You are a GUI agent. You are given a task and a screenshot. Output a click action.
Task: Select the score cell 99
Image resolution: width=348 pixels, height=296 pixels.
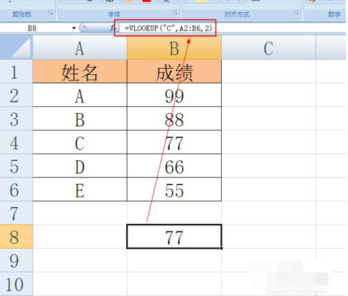pyautogui.click(x=174, y=95)
